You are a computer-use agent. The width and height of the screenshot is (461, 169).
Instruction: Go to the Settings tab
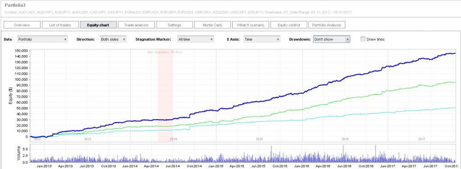pos(174,25)
